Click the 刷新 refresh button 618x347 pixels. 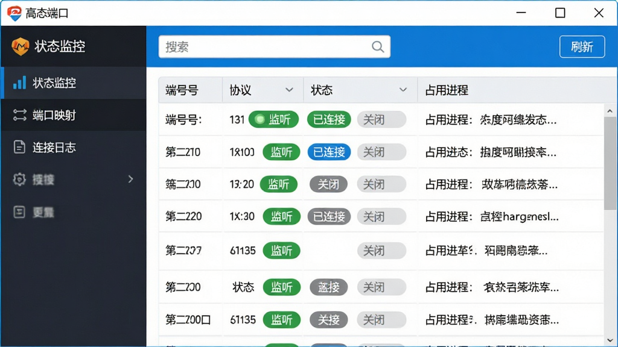(582, 47)
